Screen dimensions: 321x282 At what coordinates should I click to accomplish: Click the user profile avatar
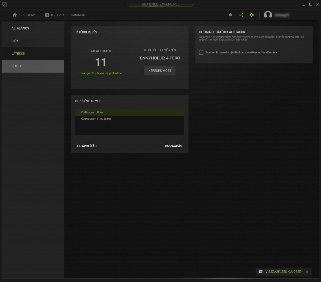point(268,15)
